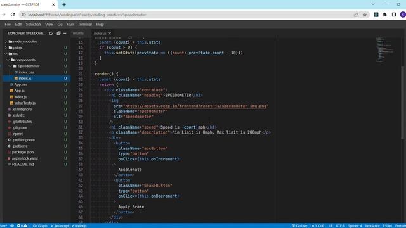
Task: Select index.js in the Speedometer folder
Action: (25, 79)
